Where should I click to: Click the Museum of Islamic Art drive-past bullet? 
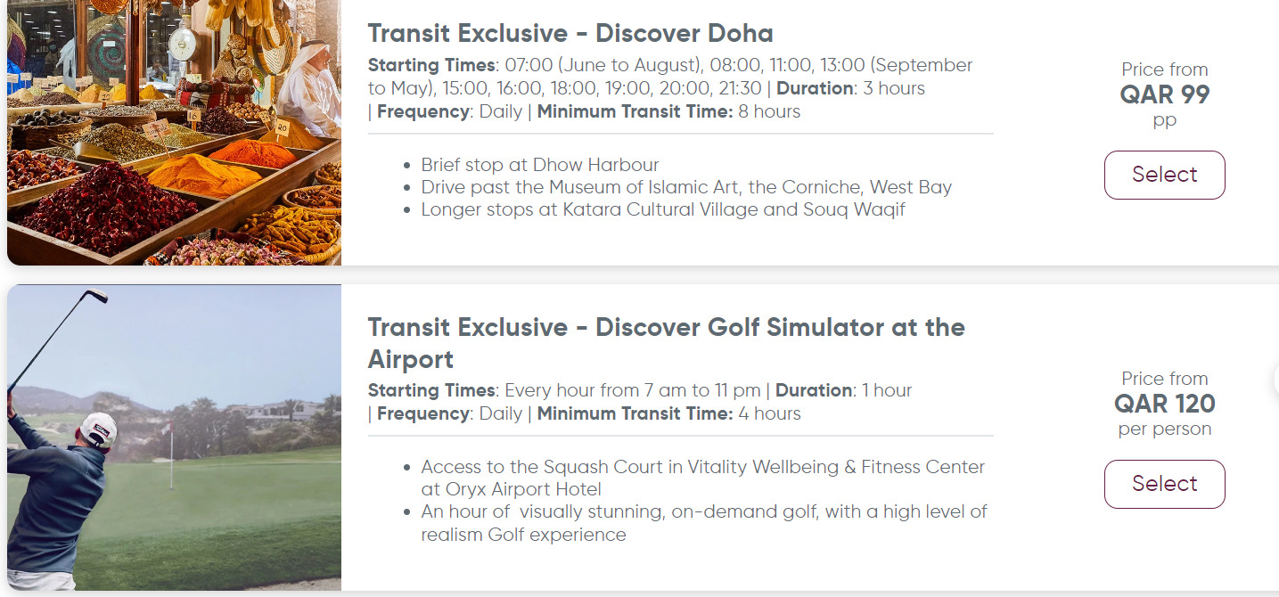tap(686, 187)
